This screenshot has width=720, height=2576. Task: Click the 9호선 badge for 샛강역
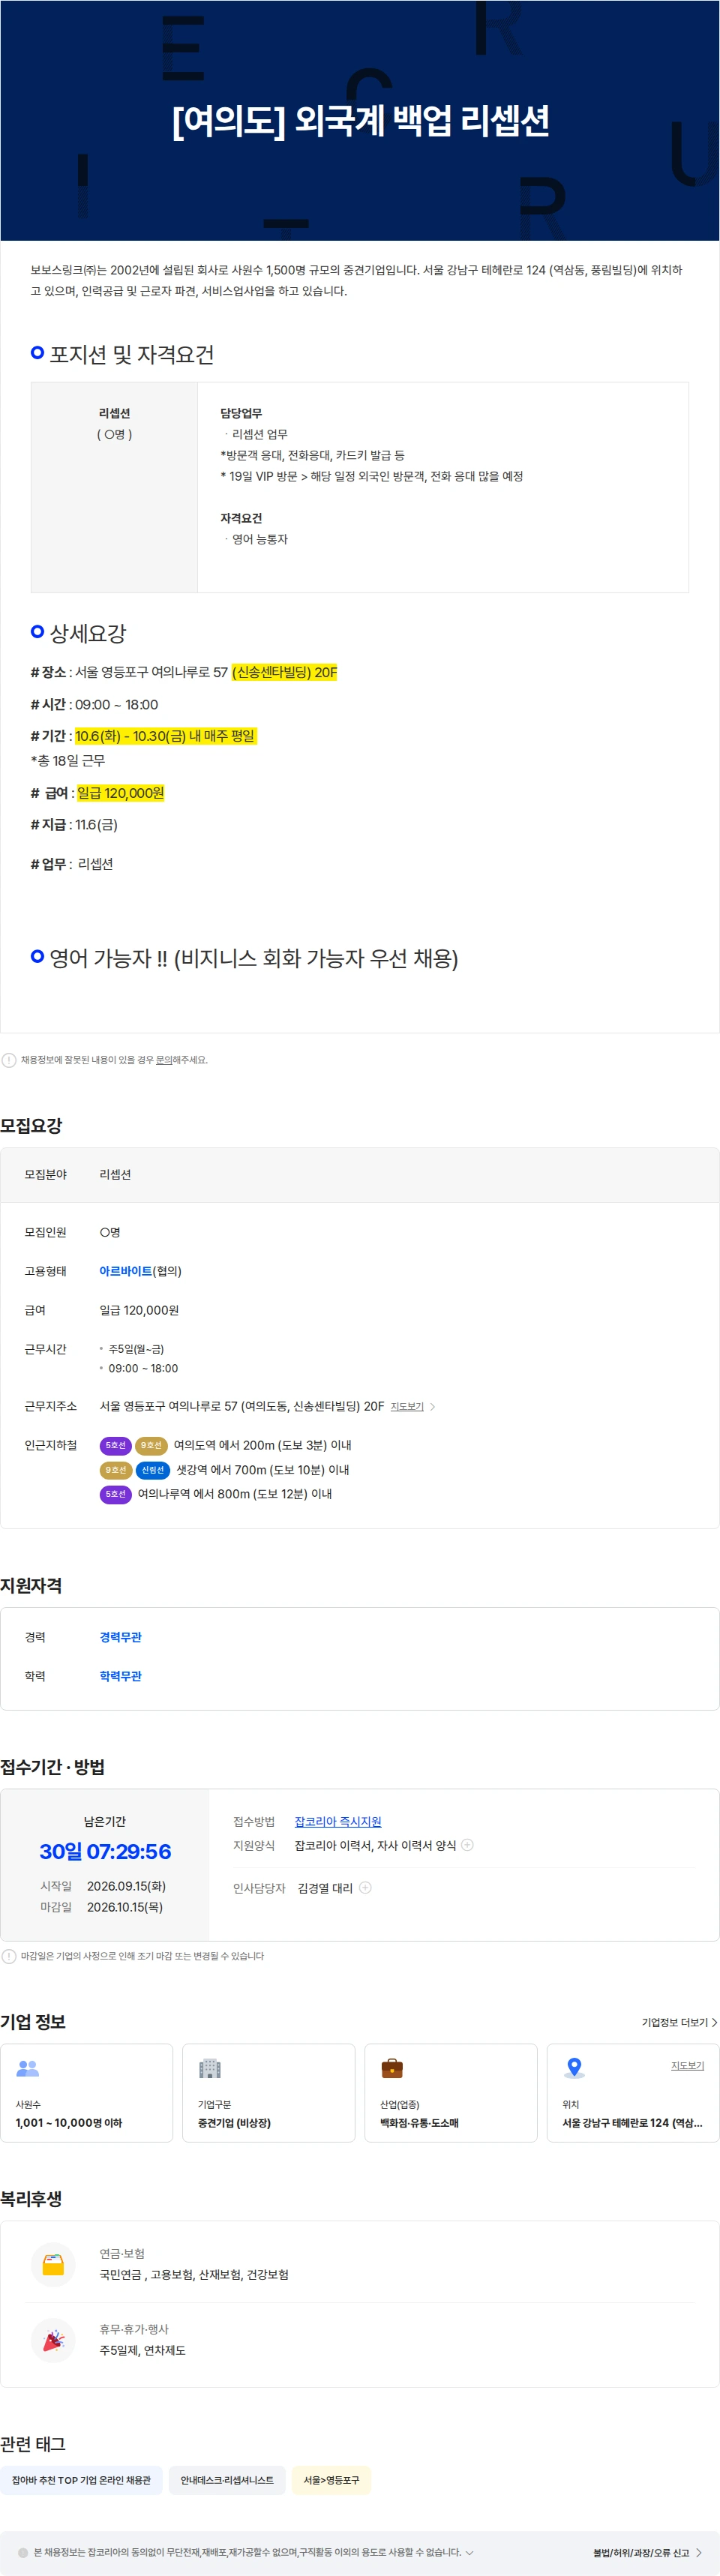(115, 1470)
